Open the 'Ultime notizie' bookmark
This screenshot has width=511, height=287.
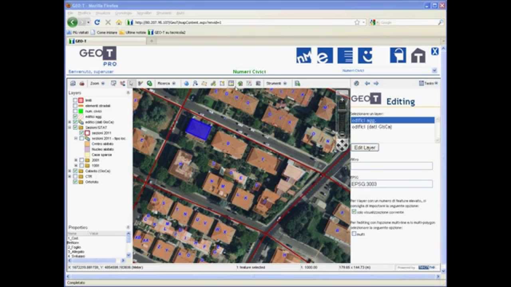(x=133, y=32)
